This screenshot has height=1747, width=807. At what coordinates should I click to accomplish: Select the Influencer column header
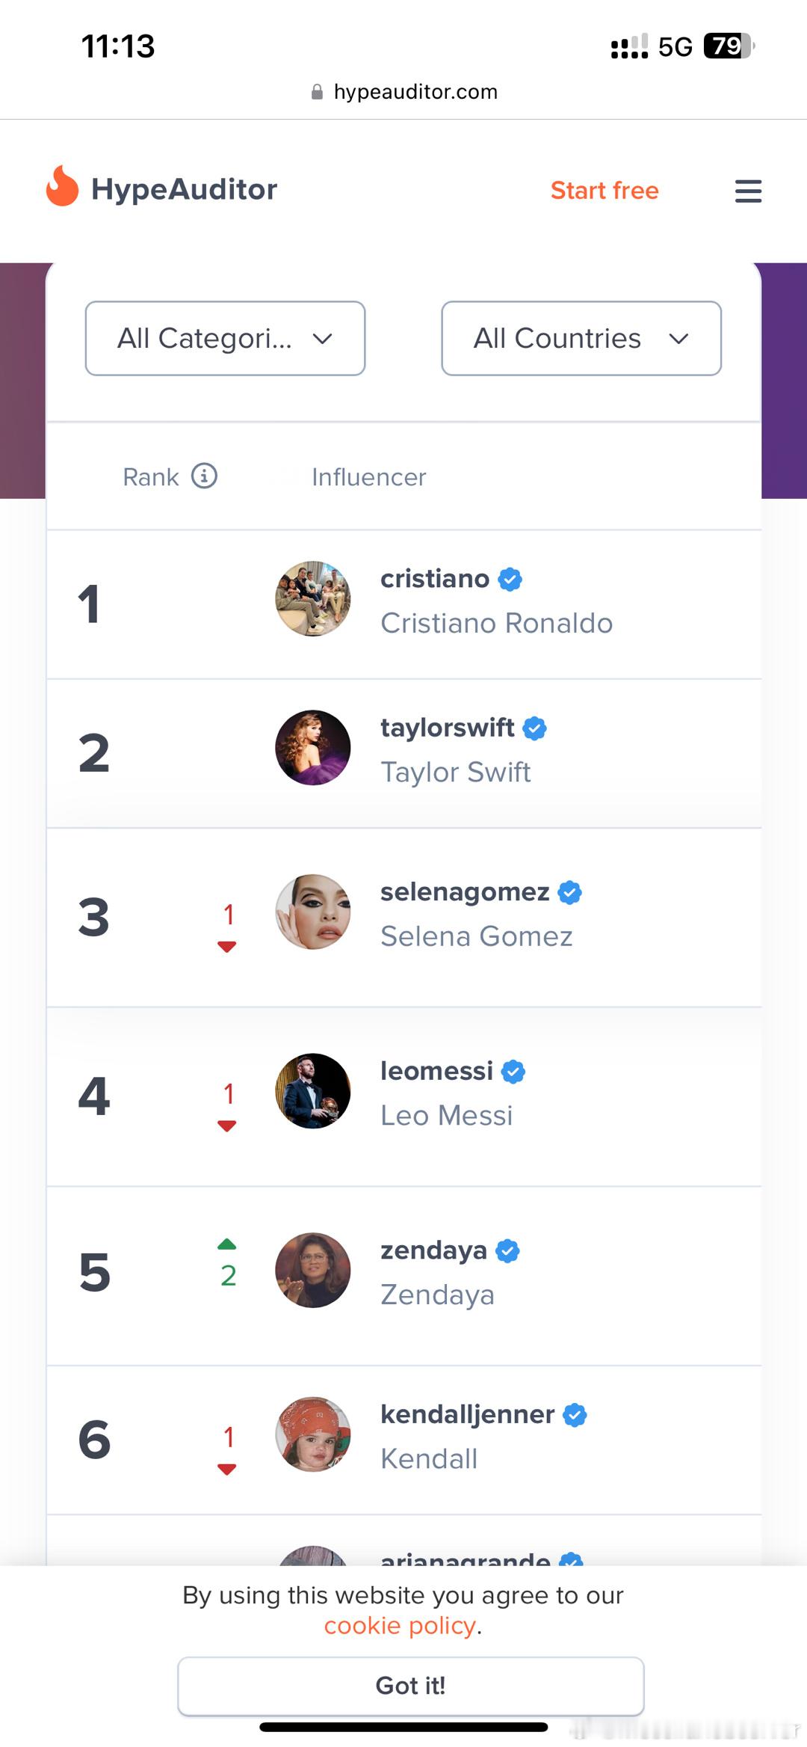(x=369, y=477)
